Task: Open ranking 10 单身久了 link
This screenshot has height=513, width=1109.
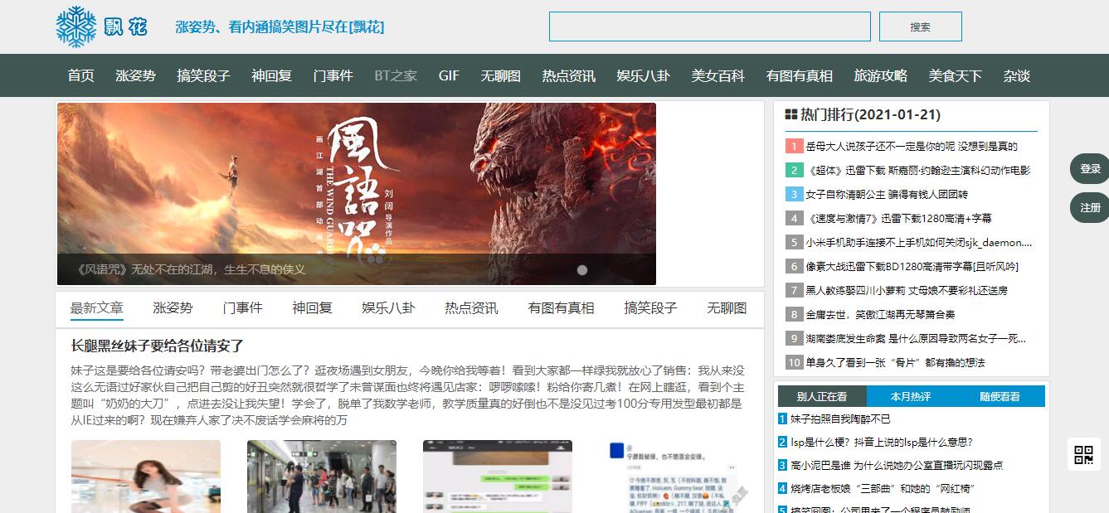Action: 895,363
